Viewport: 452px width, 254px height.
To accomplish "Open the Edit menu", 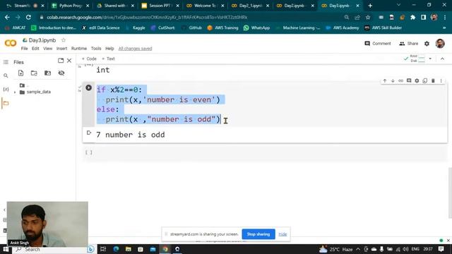I will tap(35, 49).
